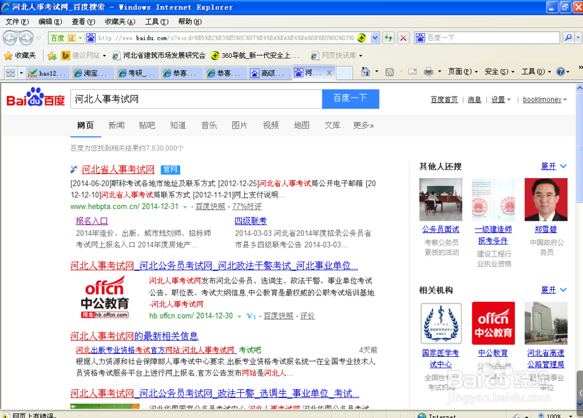Open the 国家医学考试中心 logo thumbnail
The width and height of the screenshot is (583, 418).
coord(441,323)
